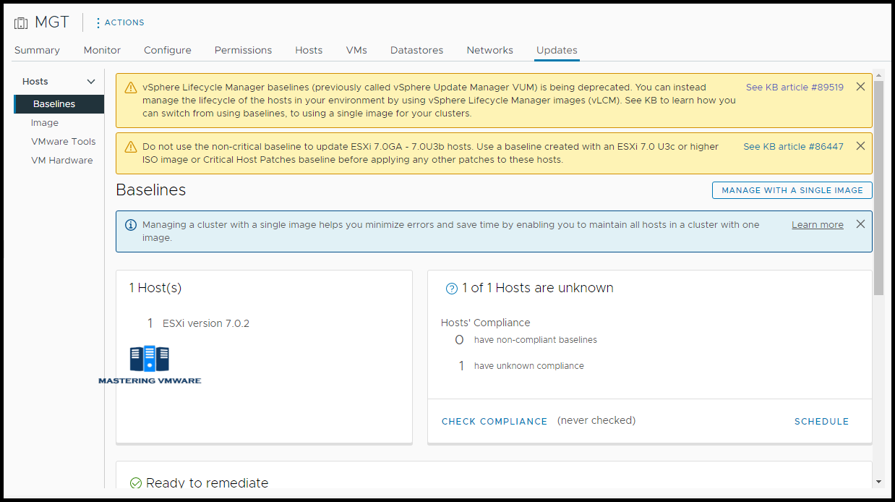Collapse the Hosts section chevron
This screenshot has height=502, width=895.
[91, 82]
